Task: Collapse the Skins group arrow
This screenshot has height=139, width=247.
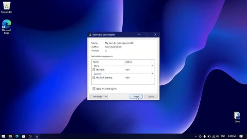Action: (x=152, y=66)
